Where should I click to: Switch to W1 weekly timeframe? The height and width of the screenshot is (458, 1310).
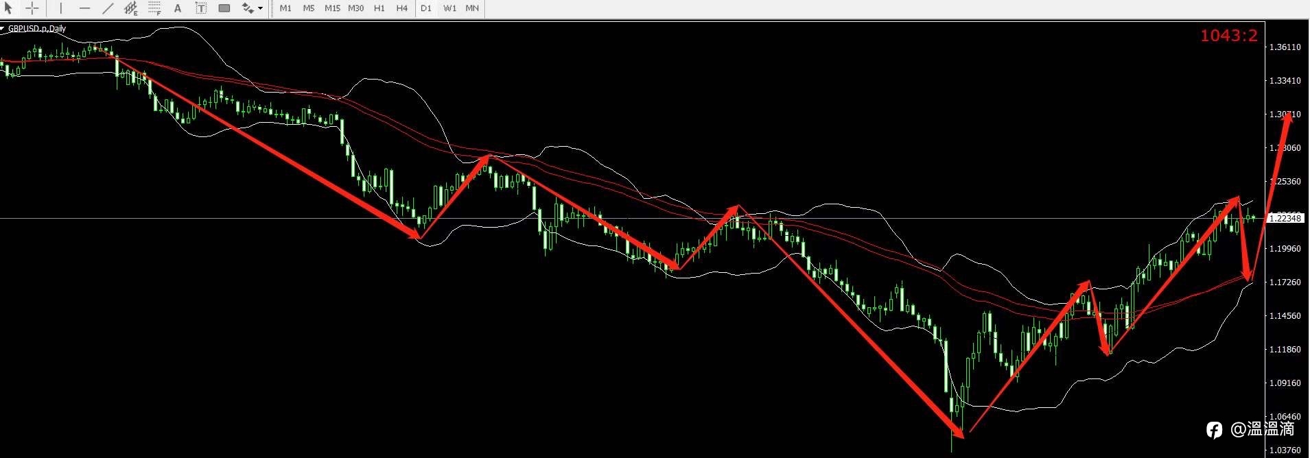click(x=449, y=8)
